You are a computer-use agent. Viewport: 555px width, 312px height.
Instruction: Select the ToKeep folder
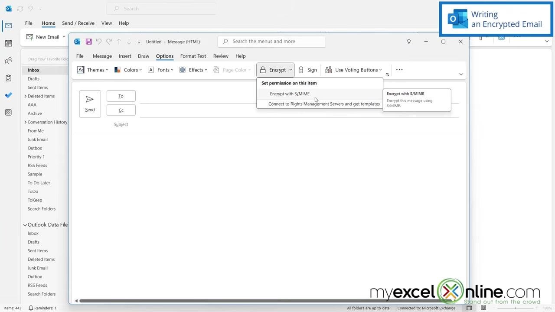pos(35,200)
